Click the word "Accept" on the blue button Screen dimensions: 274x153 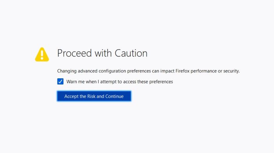71,96
